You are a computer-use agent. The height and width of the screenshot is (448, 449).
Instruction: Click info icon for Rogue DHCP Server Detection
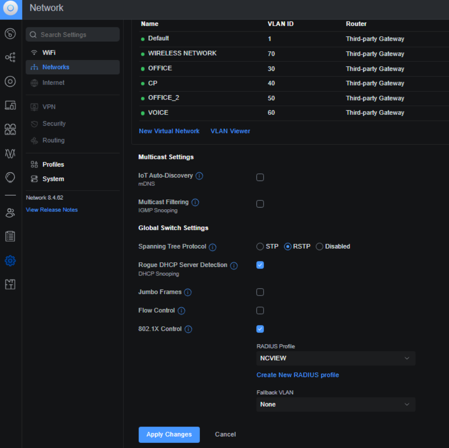point(234,266)
